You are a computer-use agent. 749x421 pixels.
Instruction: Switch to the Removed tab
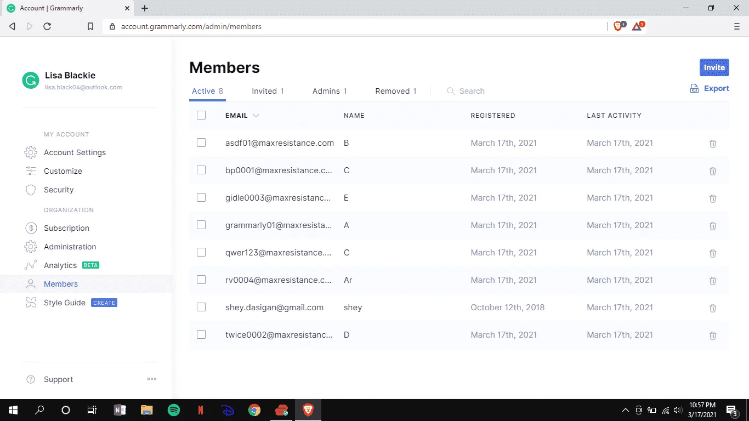tap(396, 91)
